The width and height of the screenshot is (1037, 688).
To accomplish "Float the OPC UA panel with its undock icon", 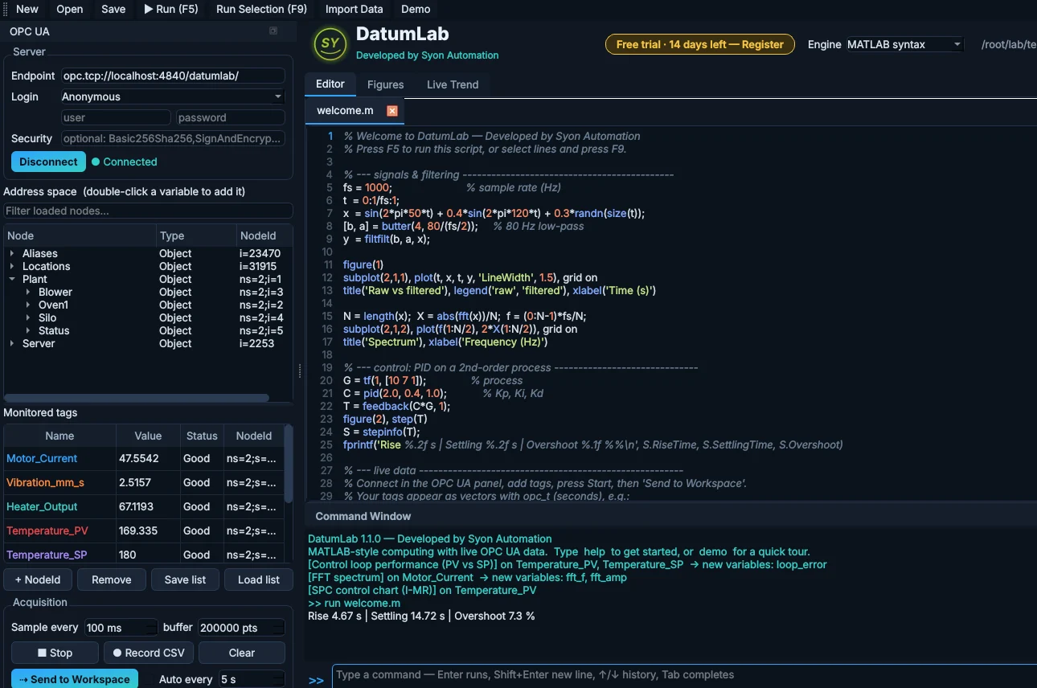I will click(273, 31).
